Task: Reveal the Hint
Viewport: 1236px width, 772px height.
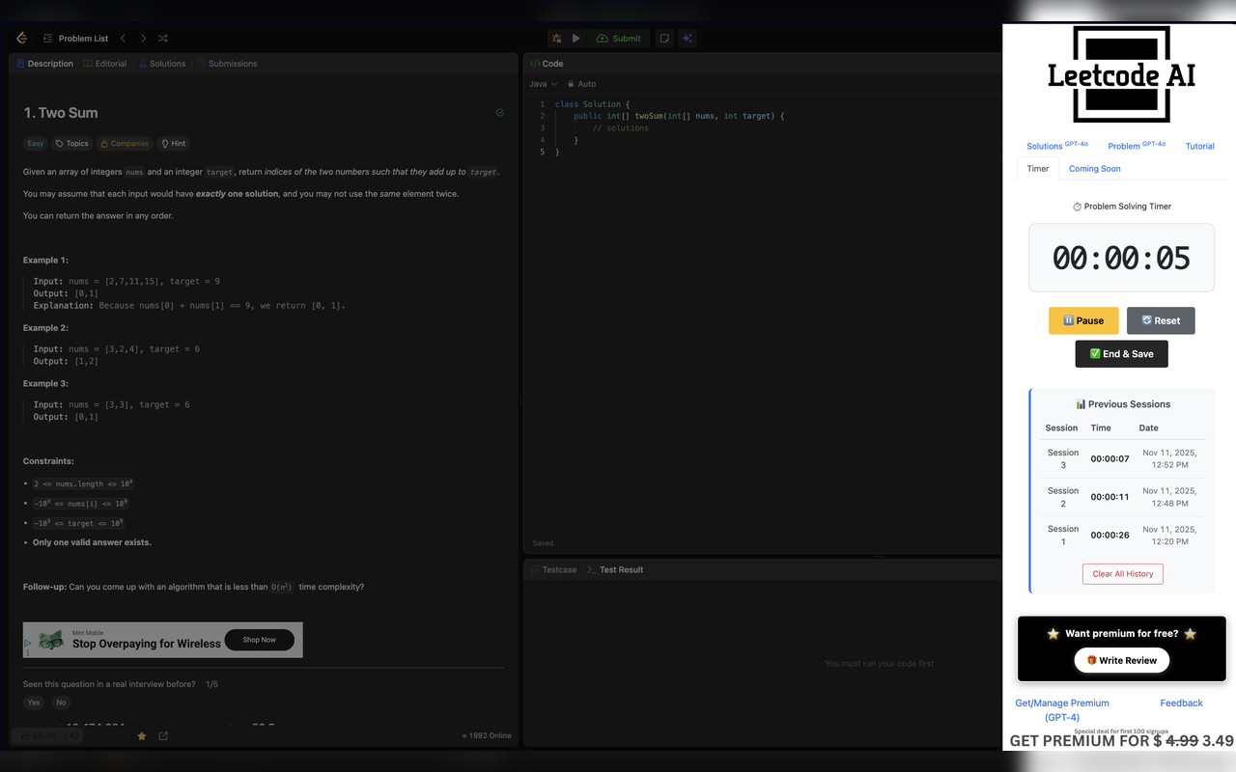Action: (173, 144)
